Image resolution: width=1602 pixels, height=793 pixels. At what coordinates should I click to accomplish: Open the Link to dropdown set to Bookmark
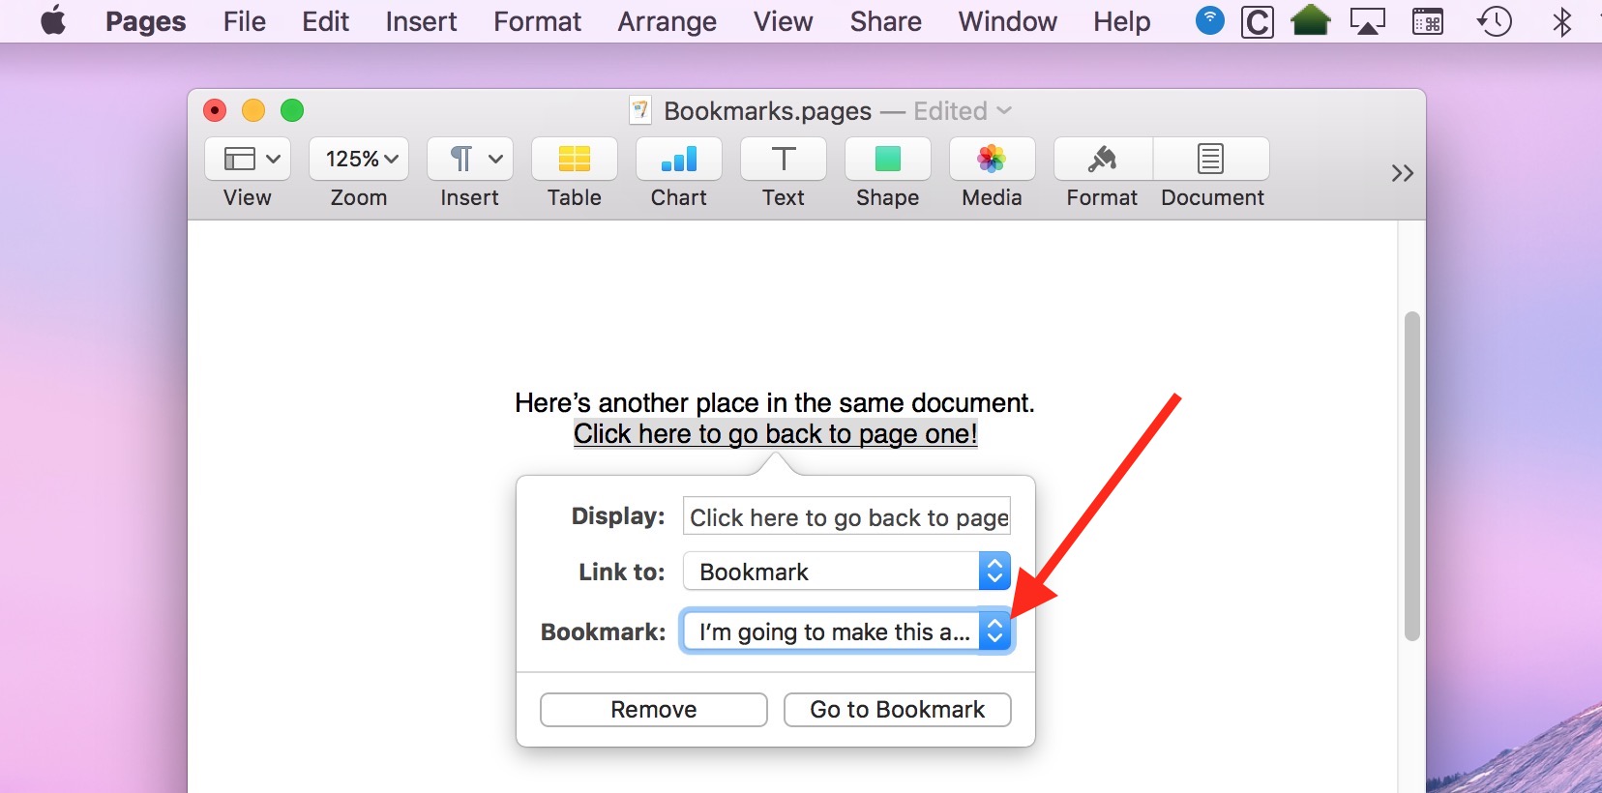coord(847,572)
